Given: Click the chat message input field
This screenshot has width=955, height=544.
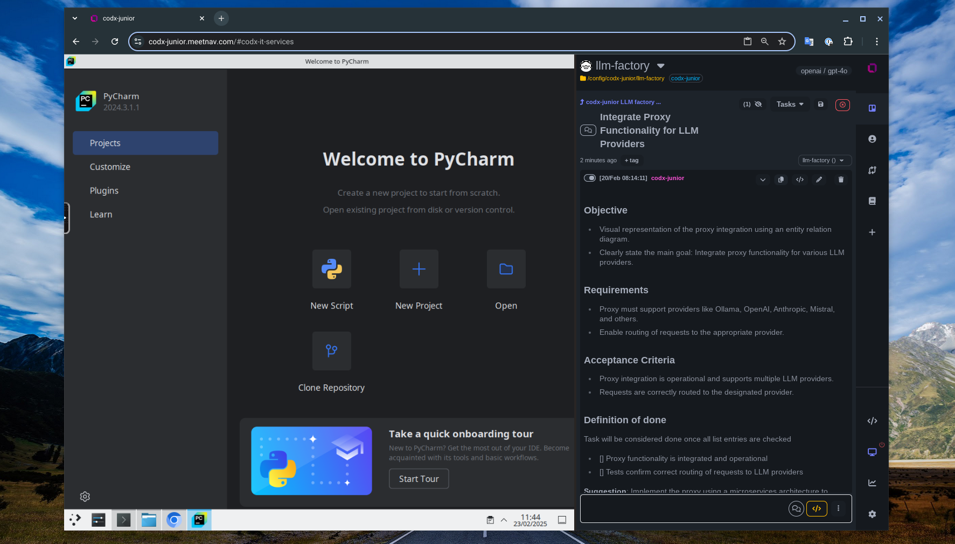Looking at the screenshot, I should (x=684, y=508).
